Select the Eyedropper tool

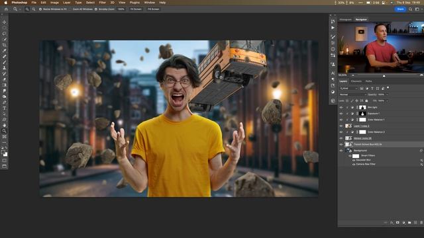5,50
